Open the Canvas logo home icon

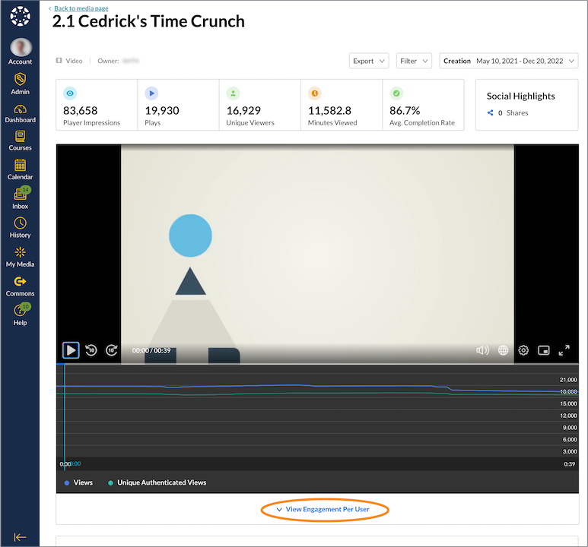[21, 16]
